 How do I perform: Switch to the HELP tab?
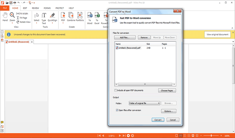[71, 8]
